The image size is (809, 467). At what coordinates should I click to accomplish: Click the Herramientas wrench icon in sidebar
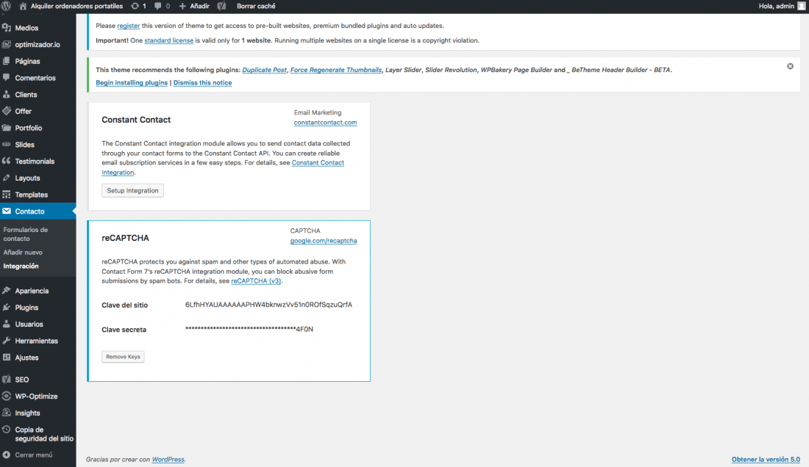(7, 341)
